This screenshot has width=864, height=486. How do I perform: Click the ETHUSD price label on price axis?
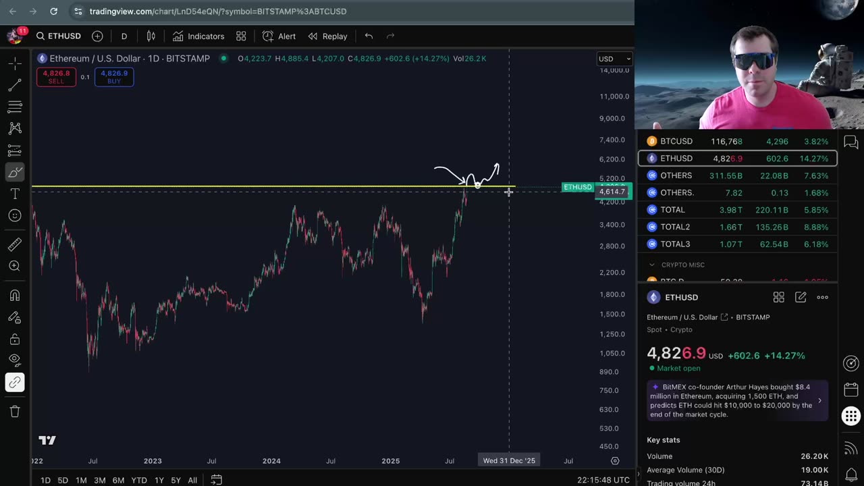click(578, 187)
